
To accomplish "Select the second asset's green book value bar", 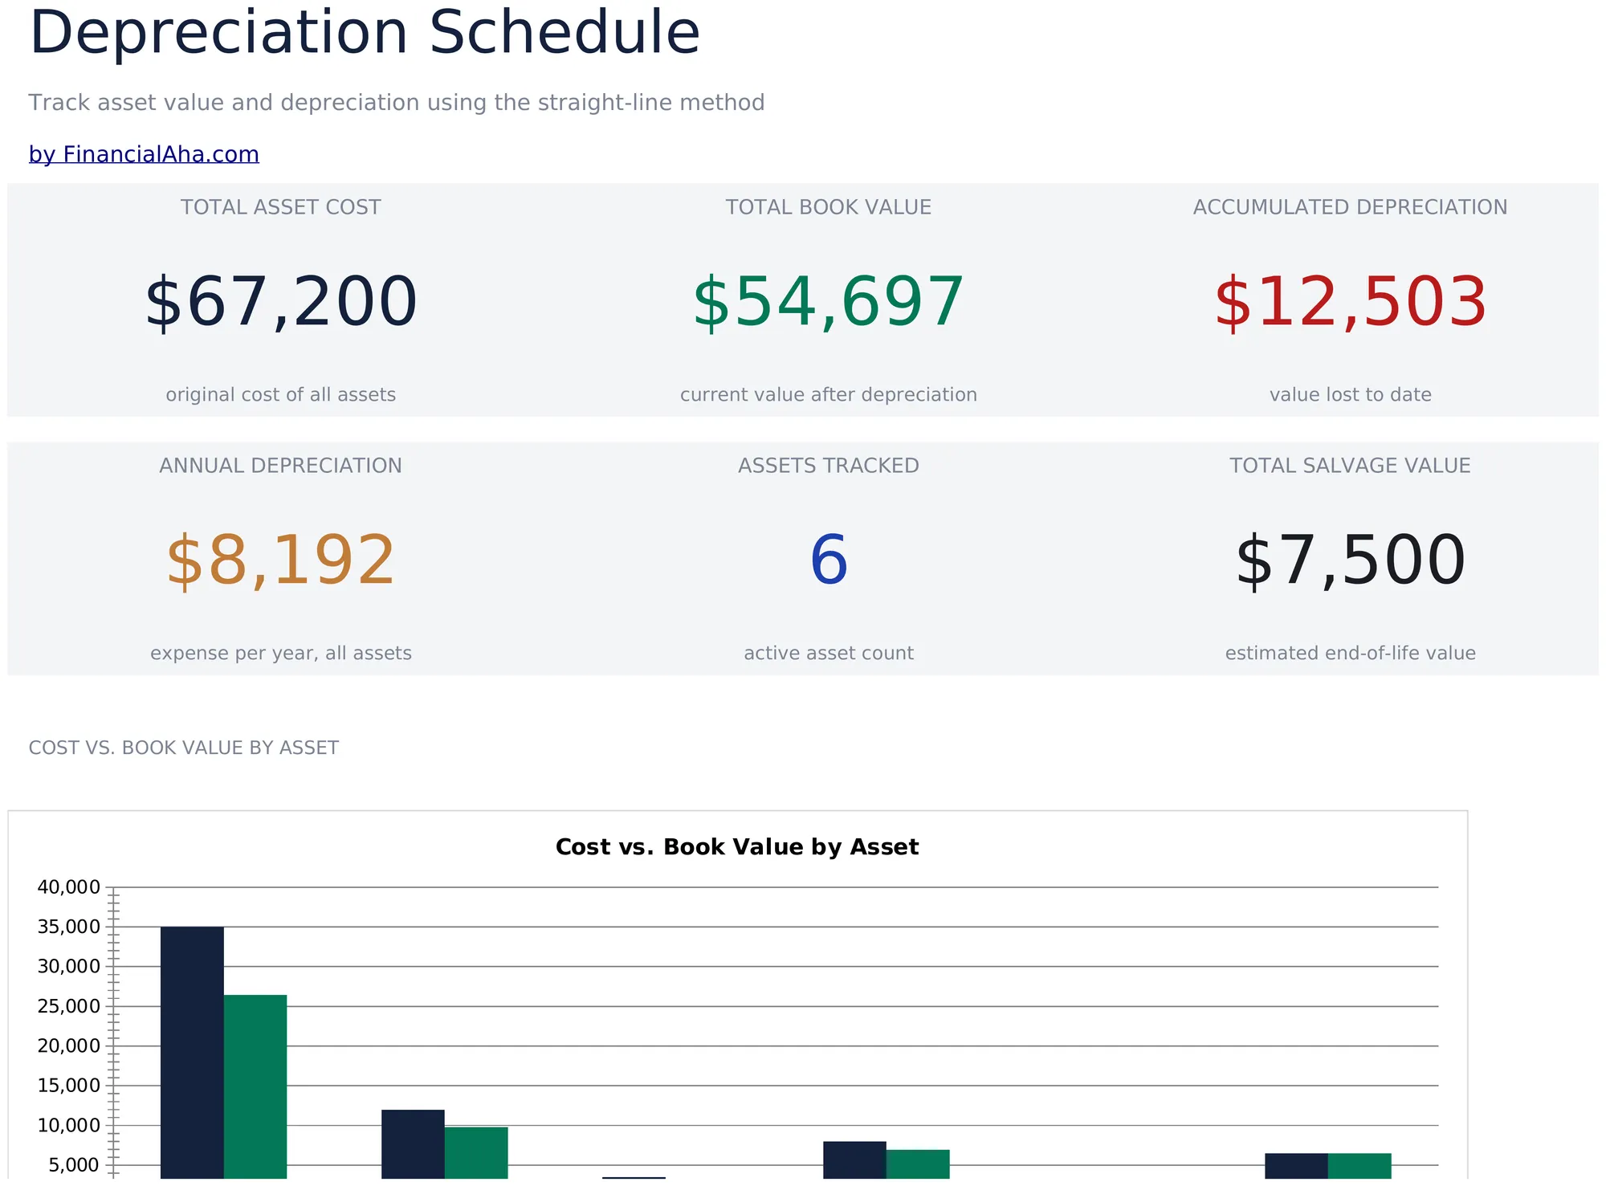I will pos(476,1153).
